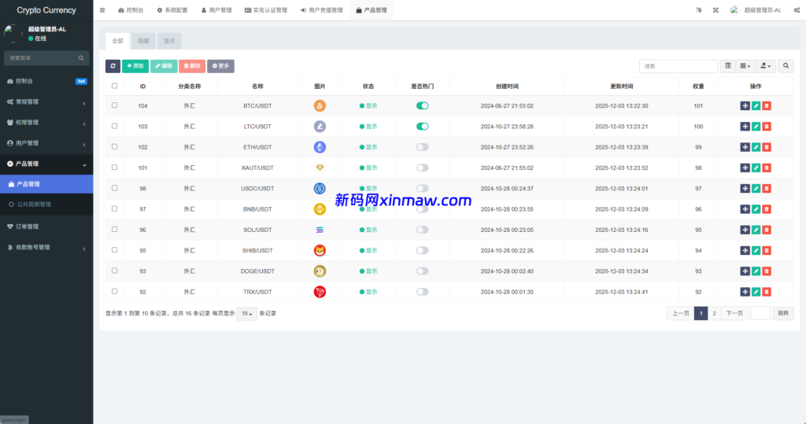This screenshot has height=424, width=806.
Task: Expand 用户管理 sidebar menu
Action: [x=46, y=143]
